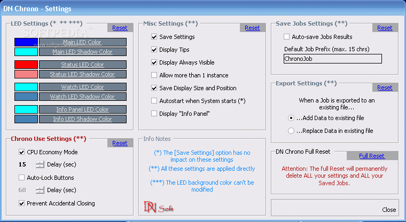Click the pink Status LED Shadow swatch
Screen dimensions: 406x222
click(x=26, y=74)
